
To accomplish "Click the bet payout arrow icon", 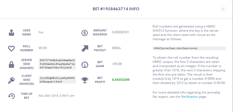I will pyautogui.click(x=85, y=48).
